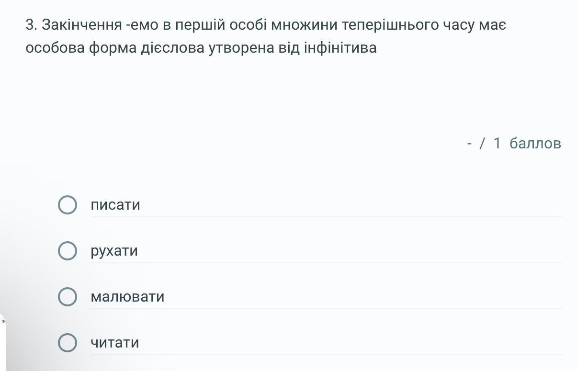Screen dimensions: 577x371
Task: Click the score label "- / 1 баллов"
Action: coord(514,143)
